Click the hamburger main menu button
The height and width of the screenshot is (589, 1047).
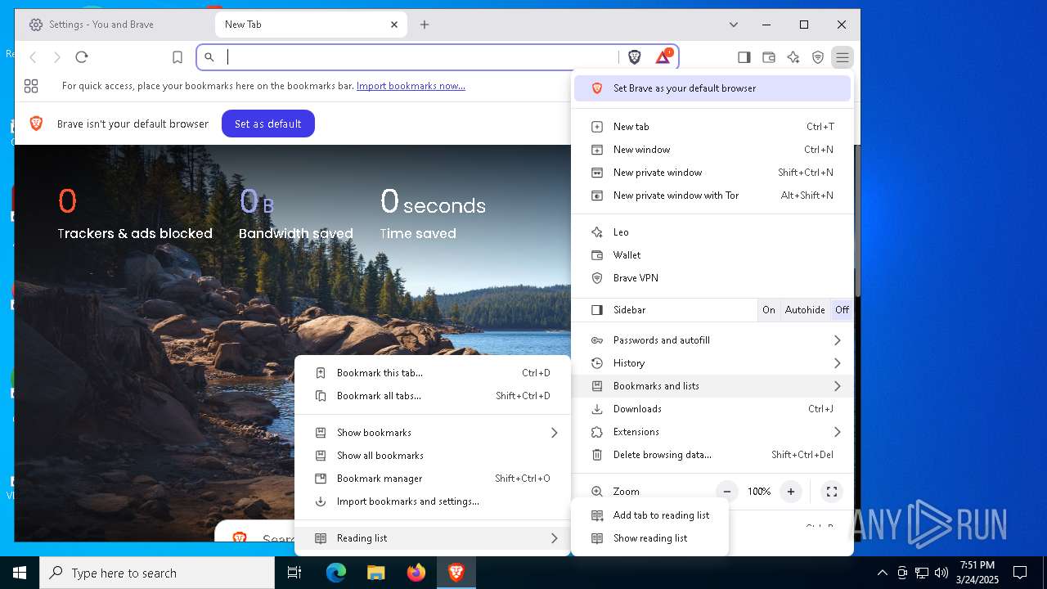click(842, 57)
